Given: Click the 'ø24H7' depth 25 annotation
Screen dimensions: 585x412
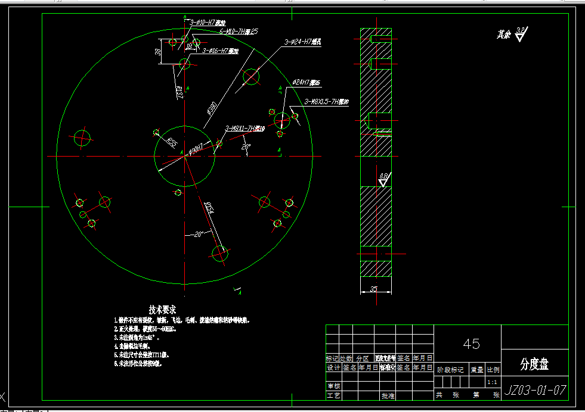Looking at the screenshot, I should (x=306, y=82).
